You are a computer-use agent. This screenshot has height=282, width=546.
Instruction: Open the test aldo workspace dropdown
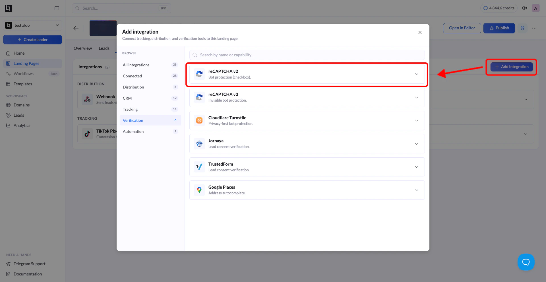tap(33, 25)
